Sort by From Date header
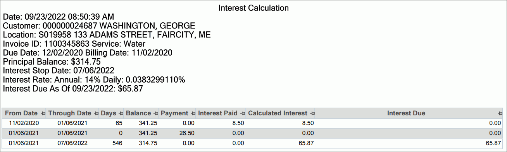The width and height of the screenshot is (507, 152). [x=21, y=113]
